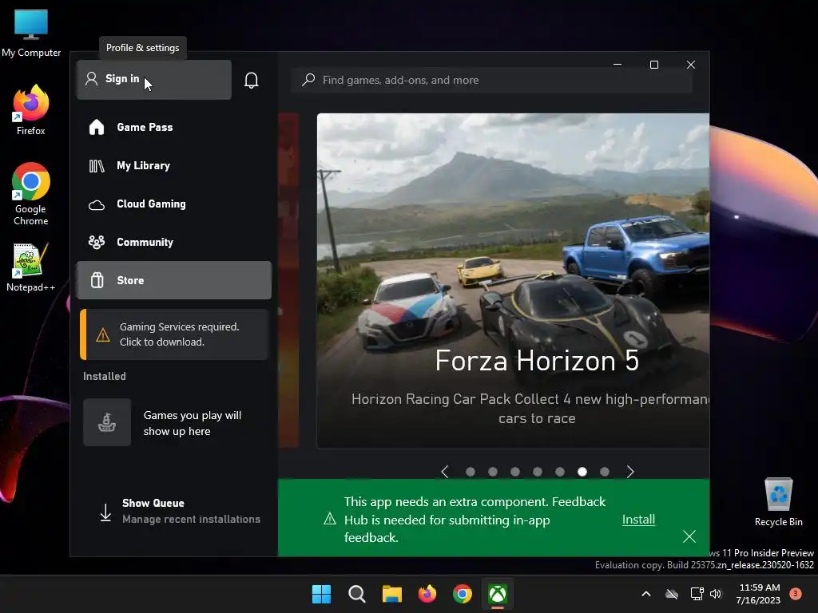
Task: Launch Chrome from the taskbar
Action: (x=463, y=594)
